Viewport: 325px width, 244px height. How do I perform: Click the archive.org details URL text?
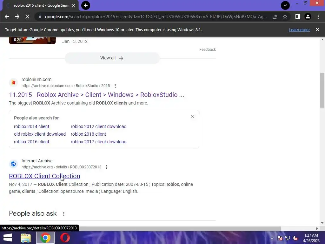[x=61, y=167]
